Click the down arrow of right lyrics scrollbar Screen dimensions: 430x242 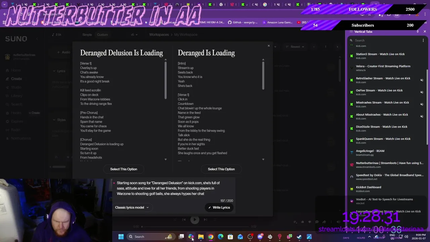coord(263,159)
